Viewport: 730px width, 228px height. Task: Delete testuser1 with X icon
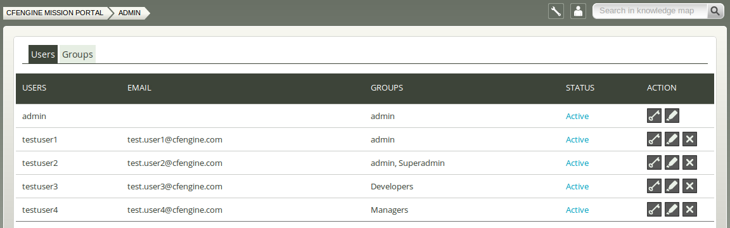[x=689, y=139]
